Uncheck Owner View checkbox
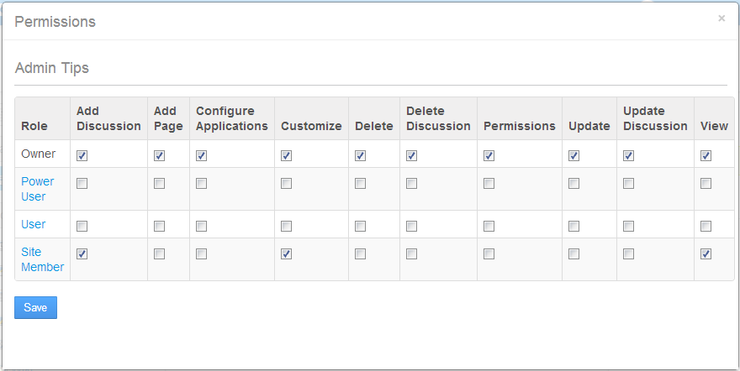740x371 pixels. tap(706, 156)
